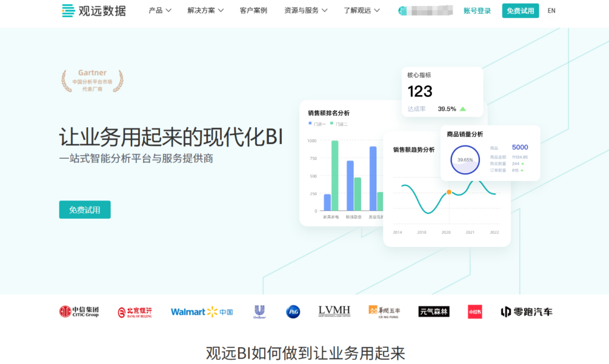The height and width of the screenshot is (364, 609).
Task: Switch site language to EN
Action: (551, 11)
